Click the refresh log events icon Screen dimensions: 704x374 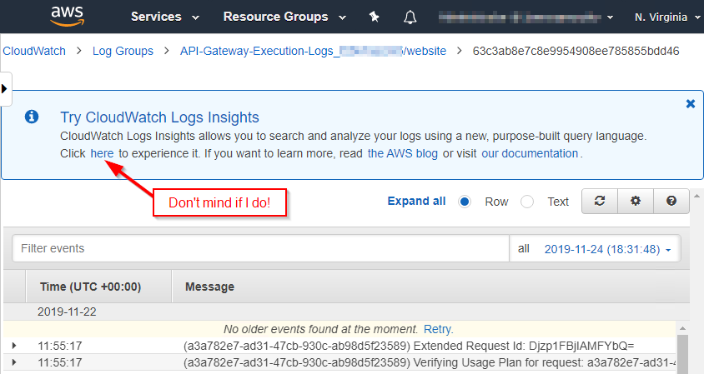click(x=600, y=201)
